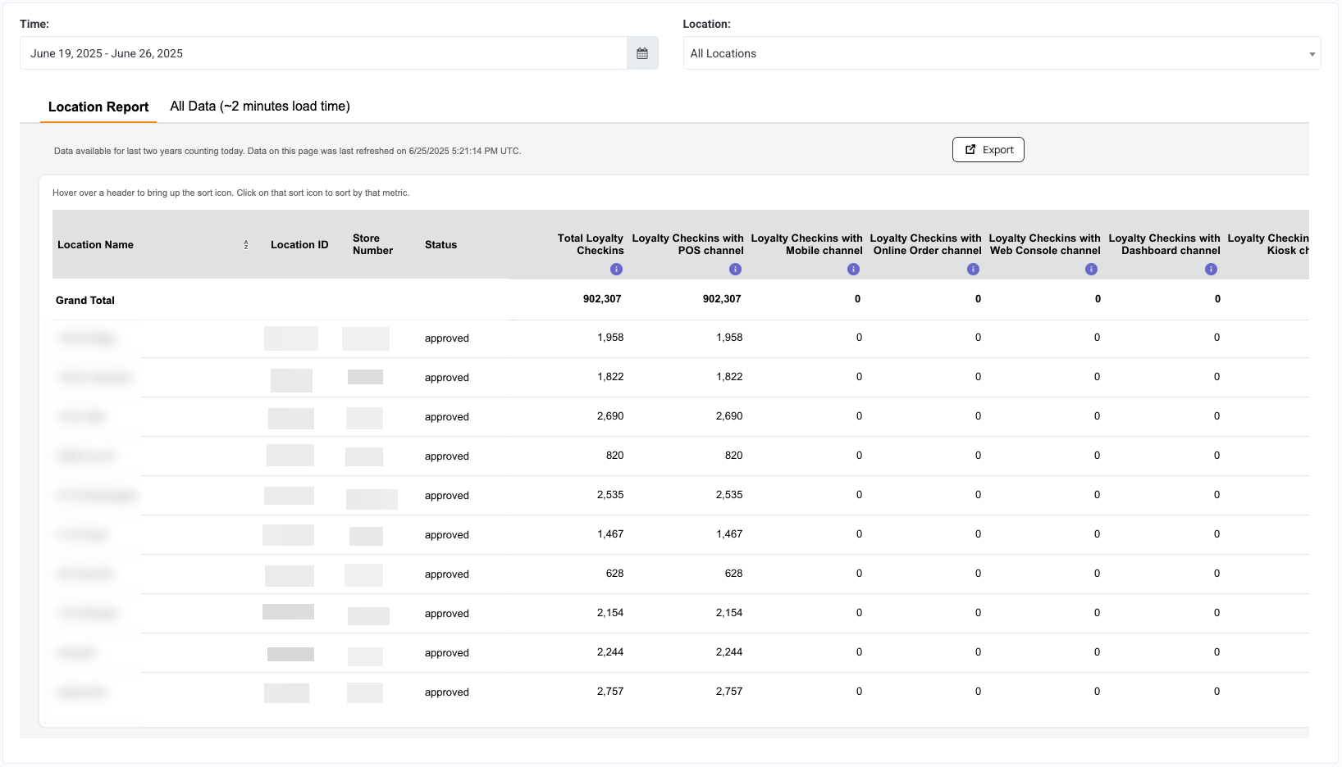Open the All Data tab
The image size is (1342, 767).
pyautogui.click(x=260, y=107)
